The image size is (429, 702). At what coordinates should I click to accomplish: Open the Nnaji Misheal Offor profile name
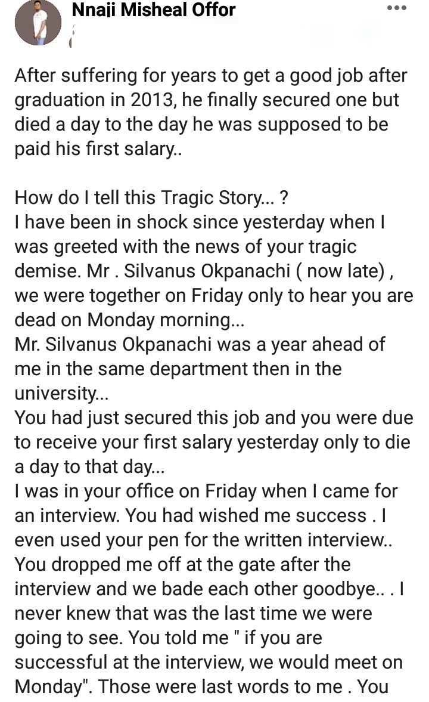(x=153, y=10)
